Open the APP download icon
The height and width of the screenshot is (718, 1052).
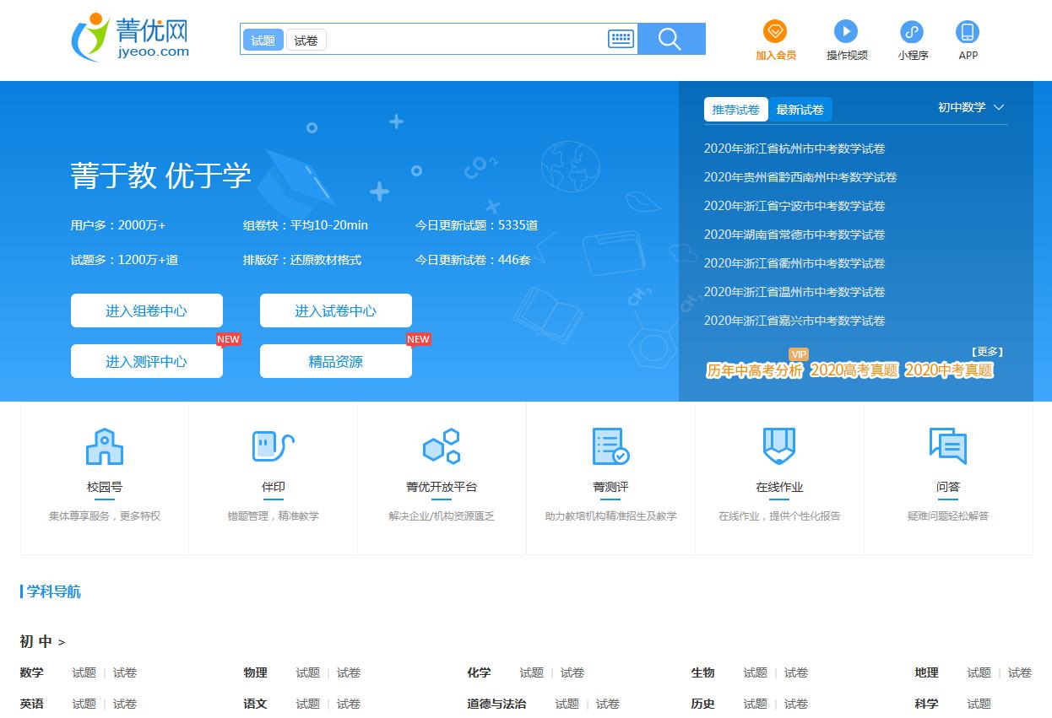[x=968, y=32]
